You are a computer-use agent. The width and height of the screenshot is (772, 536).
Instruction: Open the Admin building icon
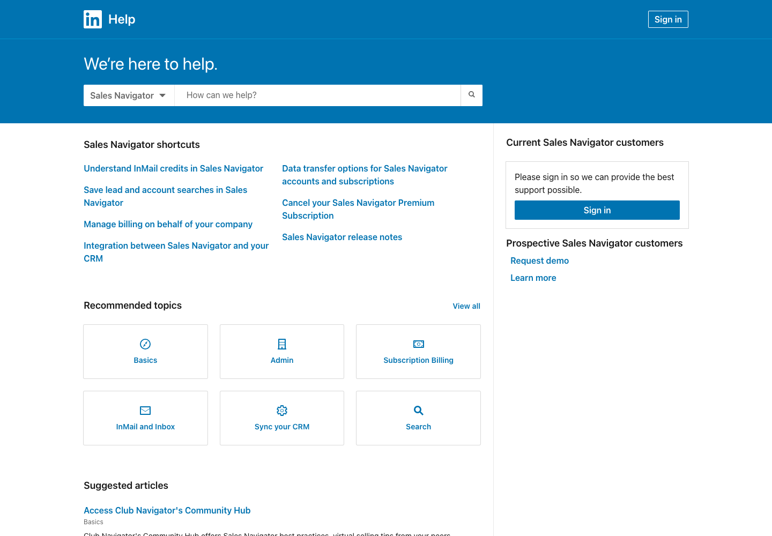[x=282, y=344]
